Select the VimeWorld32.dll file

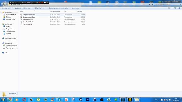click(53, 20)
